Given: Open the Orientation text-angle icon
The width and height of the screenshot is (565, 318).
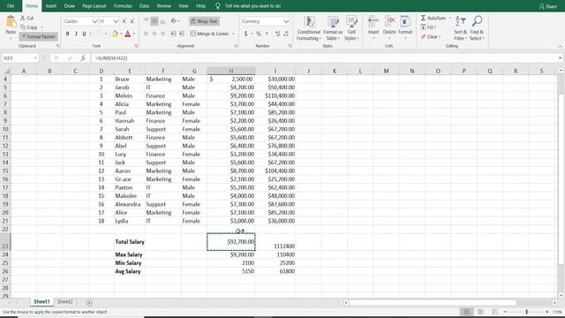Looking at the screenshot, I should 174,21.
